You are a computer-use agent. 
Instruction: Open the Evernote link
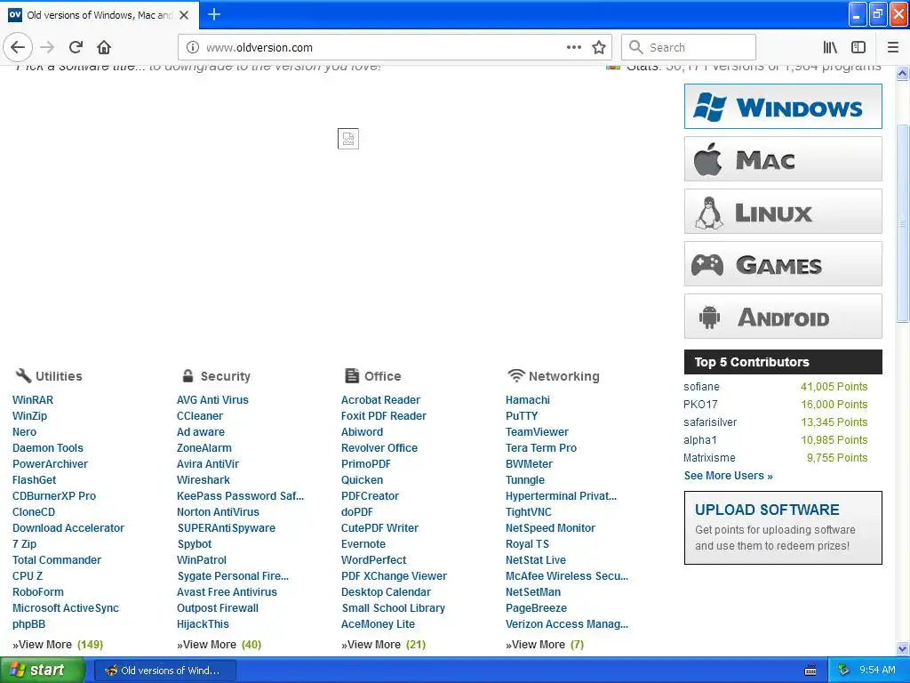point(363,544)
